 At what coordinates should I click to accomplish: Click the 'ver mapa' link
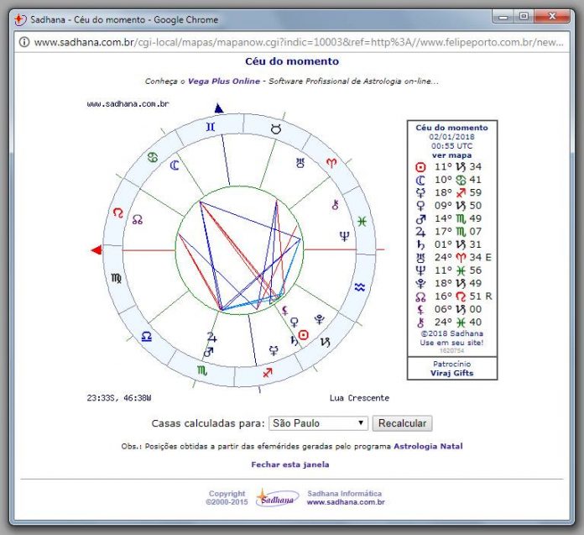point(451,155)
